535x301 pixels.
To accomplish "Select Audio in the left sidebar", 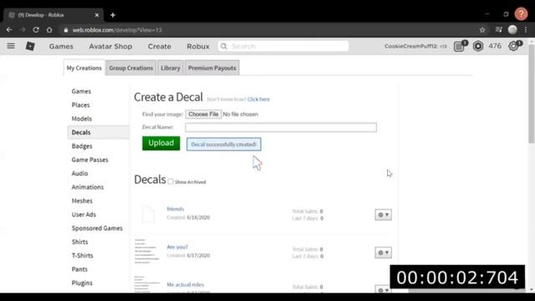I will click(x=79, y=173).
